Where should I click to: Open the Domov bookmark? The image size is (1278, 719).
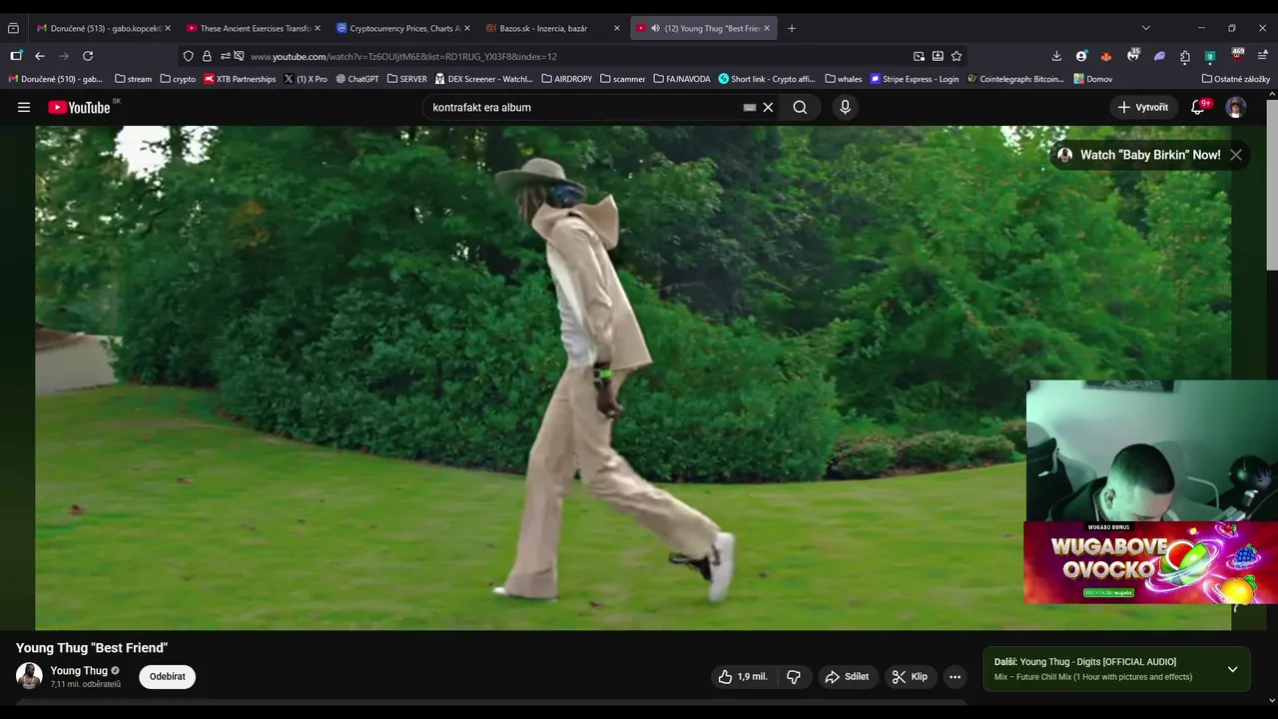[1093, 79]
